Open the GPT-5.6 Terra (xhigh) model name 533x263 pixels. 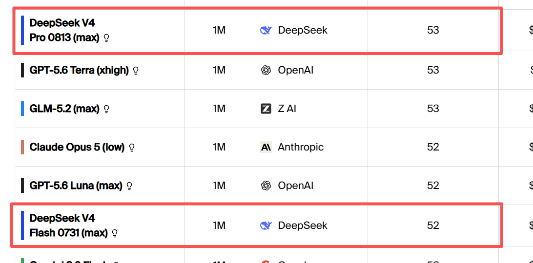pos(79,70)
